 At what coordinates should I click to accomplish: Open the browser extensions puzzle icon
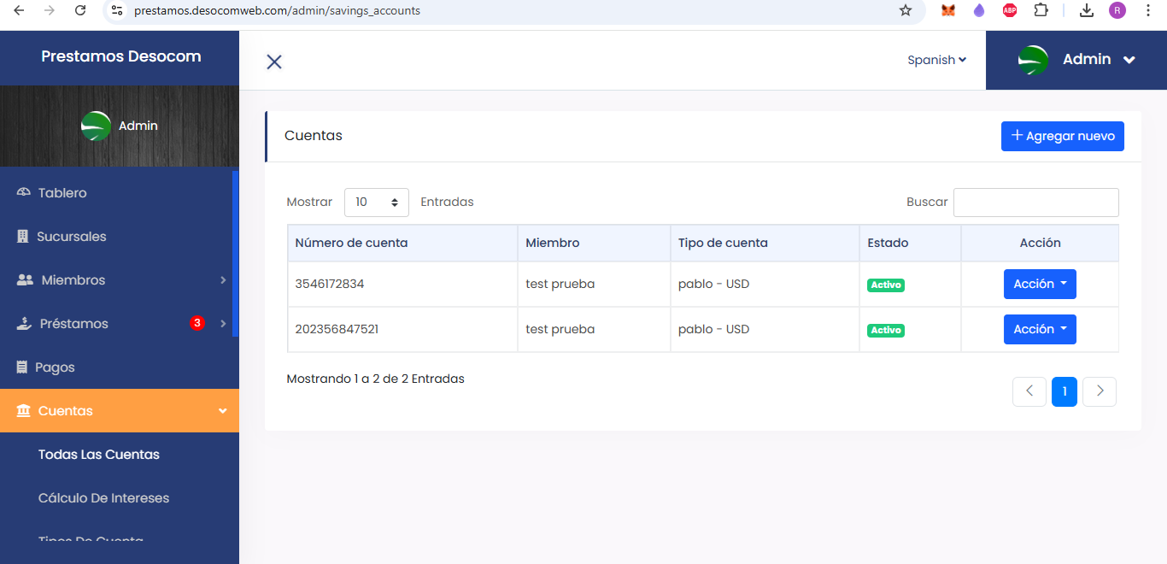[x=1041, y=10]
